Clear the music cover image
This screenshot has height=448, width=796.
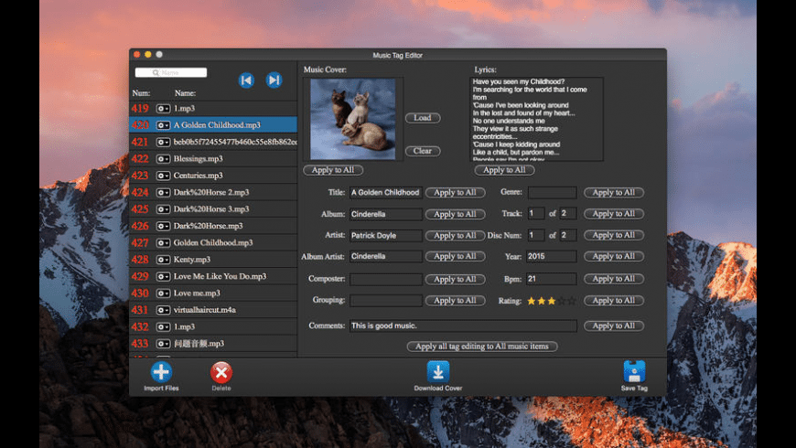(x=423, y=151)
